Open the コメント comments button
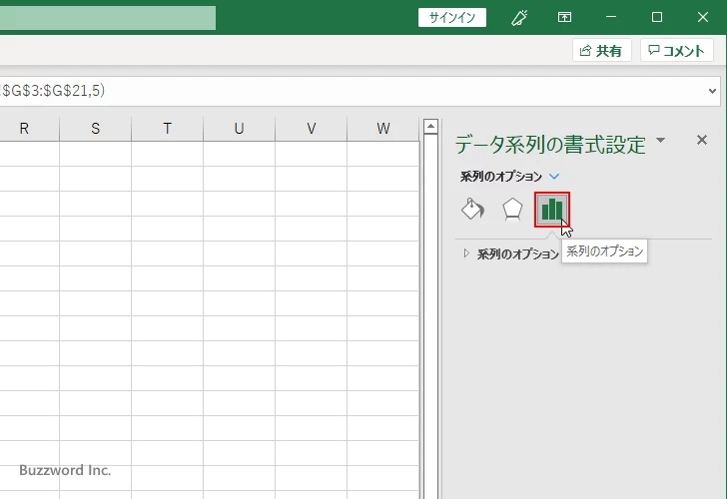Image resolution: width=727 pixels, height=499 pixels. [x=676, y=51]
